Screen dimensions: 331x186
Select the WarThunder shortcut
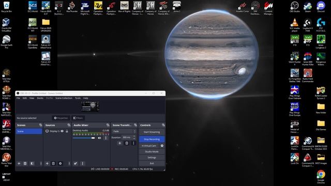(72, 7)
